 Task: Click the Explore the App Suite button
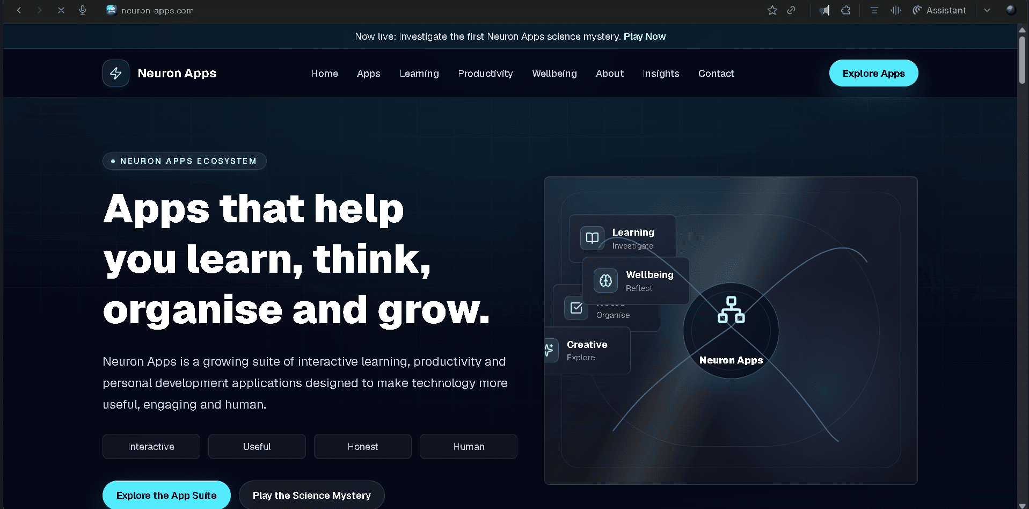coord(166,495)
